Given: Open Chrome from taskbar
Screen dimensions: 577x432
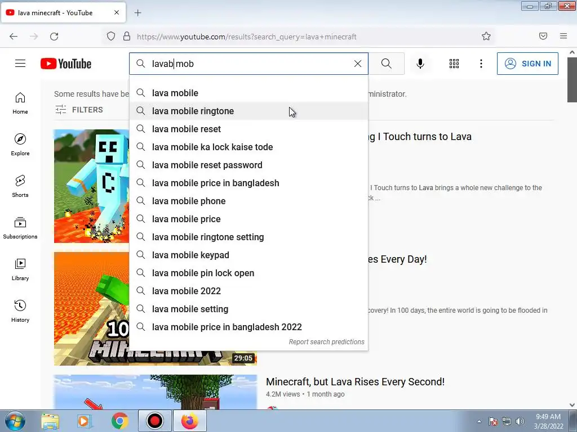Looking at the screenshot, I should 120,421.
